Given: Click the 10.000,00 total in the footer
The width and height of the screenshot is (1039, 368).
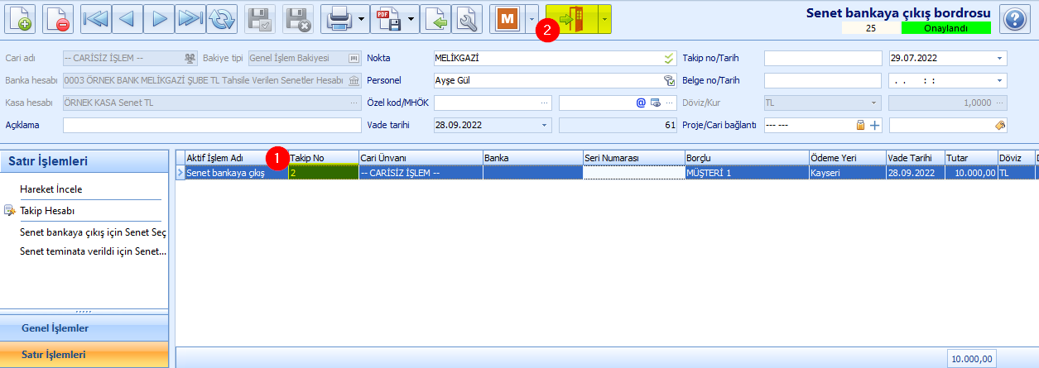Looking at the screenshot, I should (972, 359).
